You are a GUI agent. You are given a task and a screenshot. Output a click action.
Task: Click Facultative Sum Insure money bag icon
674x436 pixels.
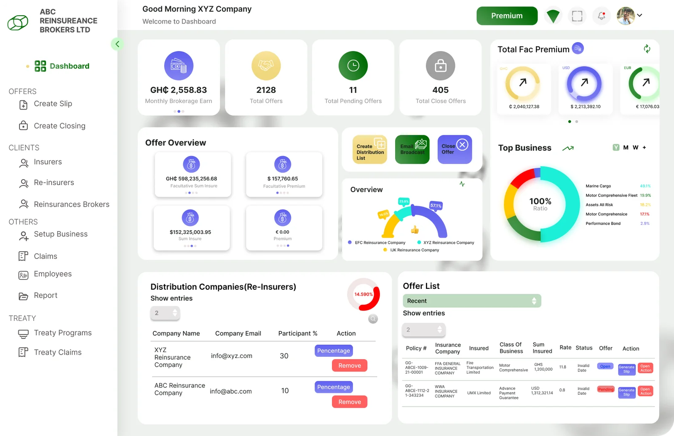pyautogui.click(x=191, y=164)
